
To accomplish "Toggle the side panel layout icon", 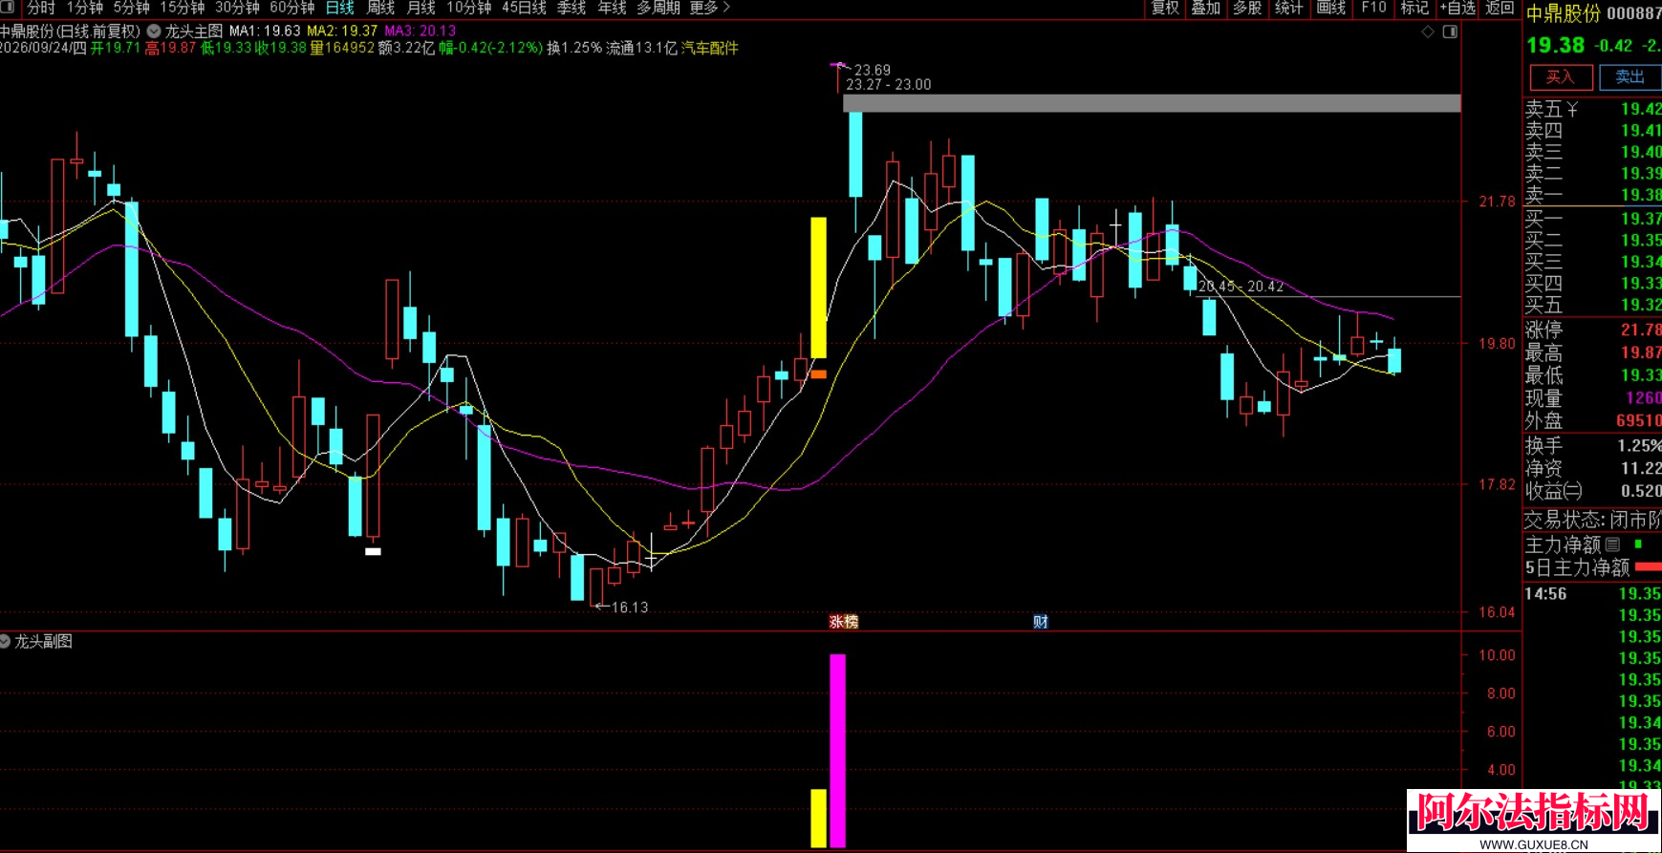I will click(1450, 32).
